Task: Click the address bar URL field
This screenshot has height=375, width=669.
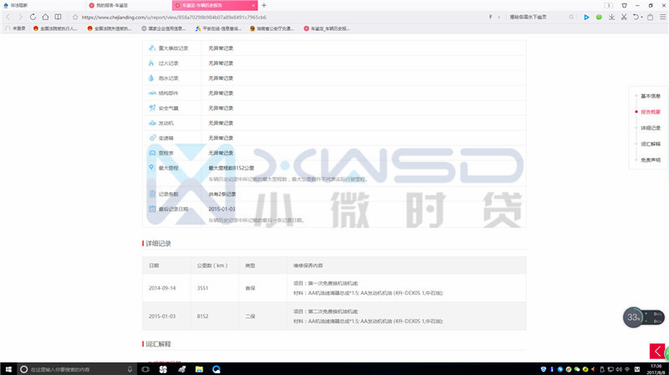Action: tap(251, 17)
